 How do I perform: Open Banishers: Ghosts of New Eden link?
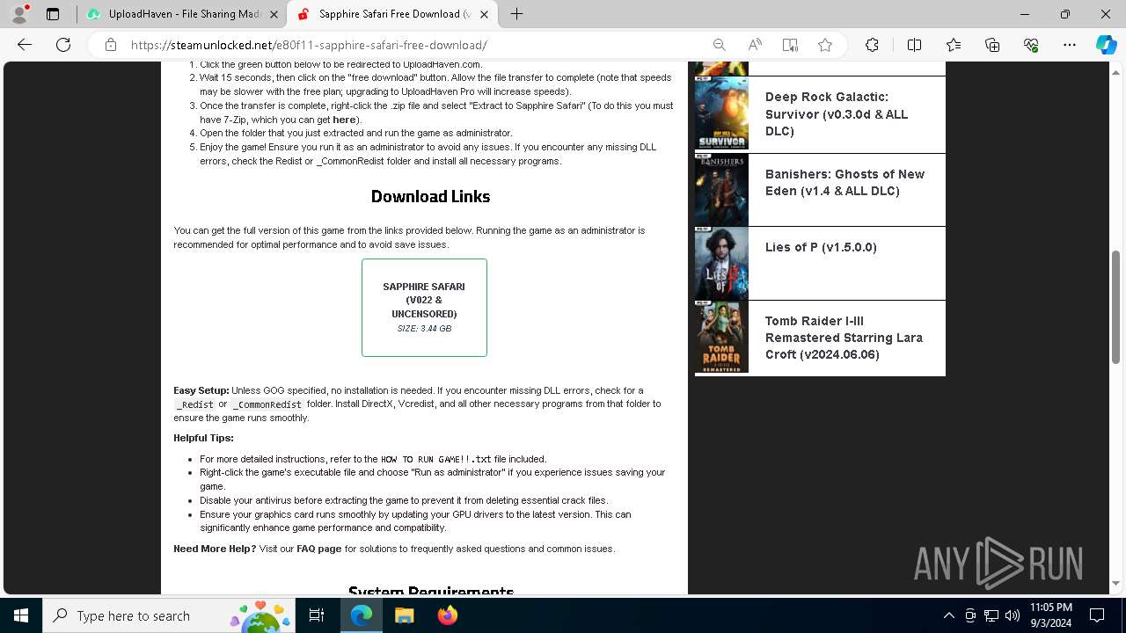pyautogui.click(x=844, y=182)
